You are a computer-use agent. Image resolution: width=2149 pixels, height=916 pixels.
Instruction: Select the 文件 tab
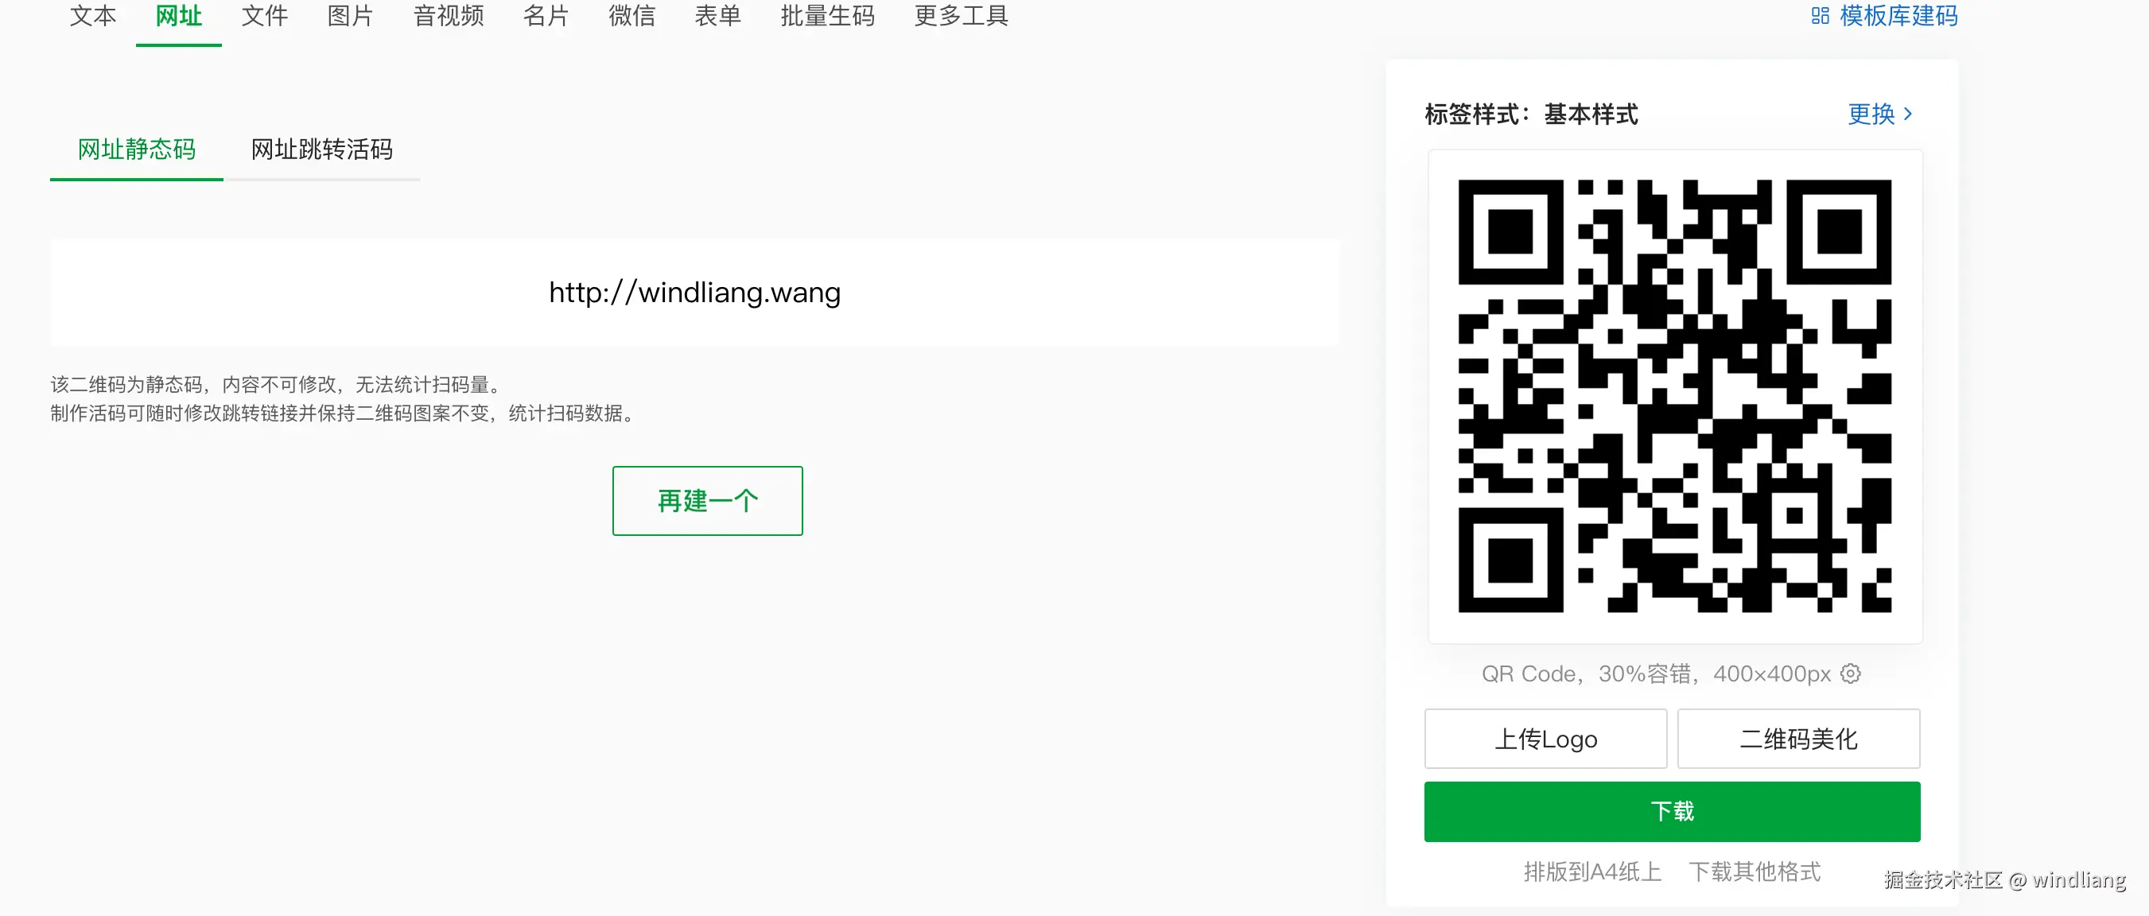265,16
